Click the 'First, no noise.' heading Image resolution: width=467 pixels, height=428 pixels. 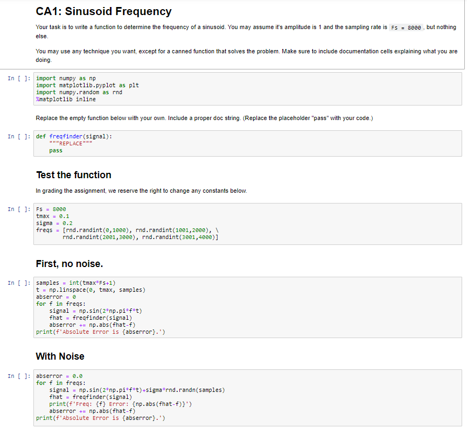69,264
